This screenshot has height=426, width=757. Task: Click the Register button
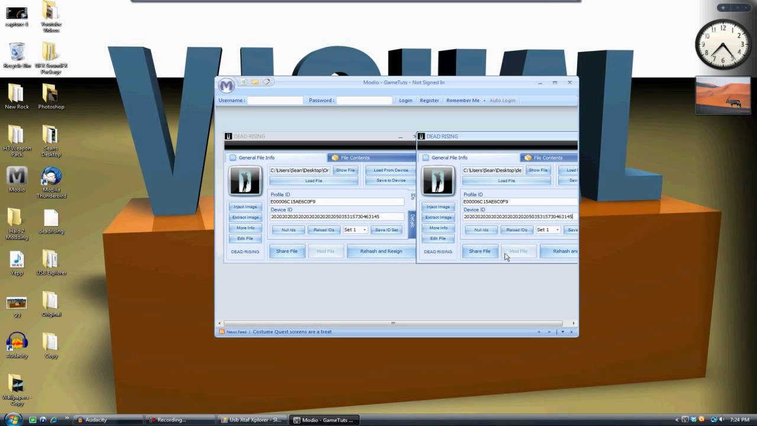pyautogui.click(x=429, y=101)
